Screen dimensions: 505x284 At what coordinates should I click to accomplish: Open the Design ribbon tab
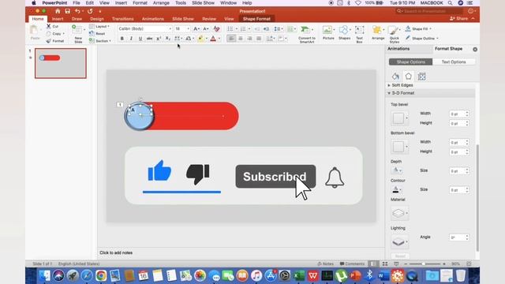coord(97,19)
